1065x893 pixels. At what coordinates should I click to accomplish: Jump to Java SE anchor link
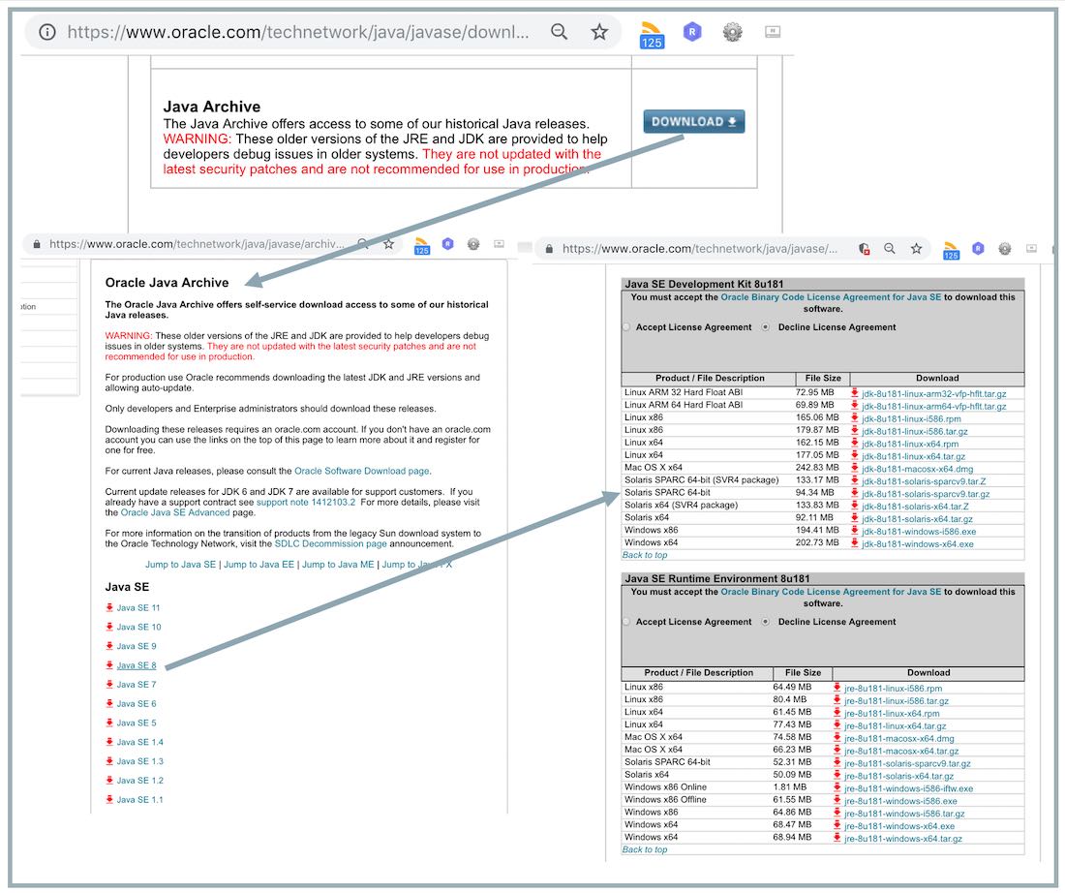pos(181,565)
